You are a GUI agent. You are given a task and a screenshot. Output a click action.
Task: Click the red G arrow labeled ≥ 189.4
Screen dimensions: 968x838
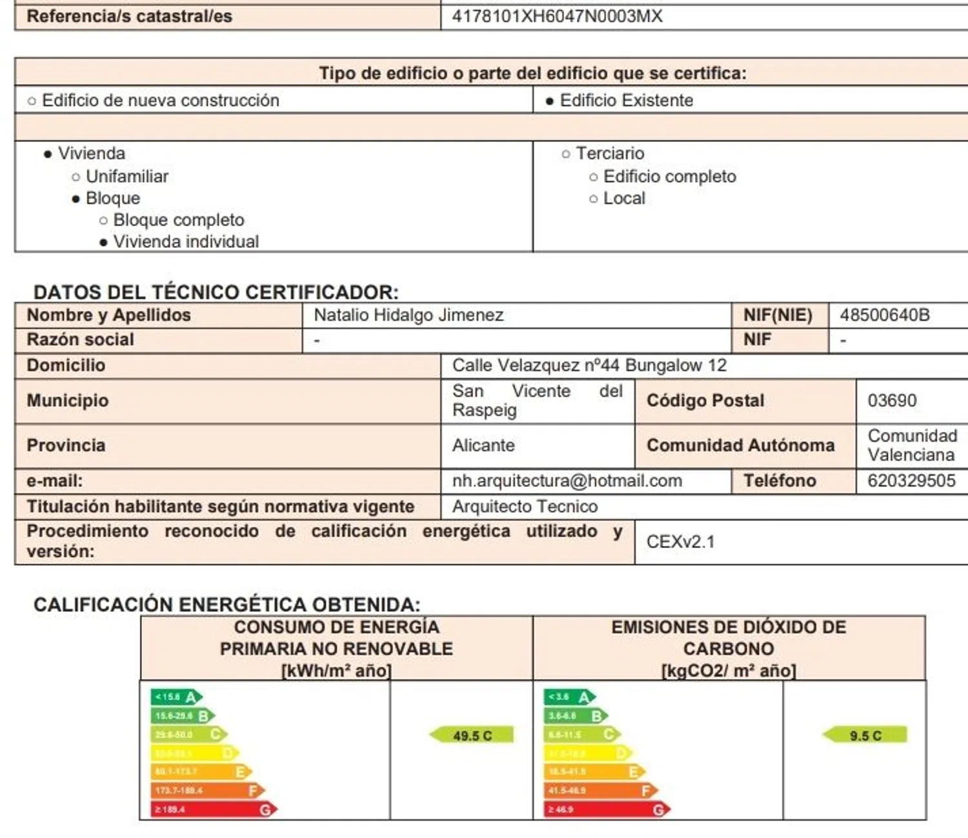pyautogui.click(x=214, y=810)
